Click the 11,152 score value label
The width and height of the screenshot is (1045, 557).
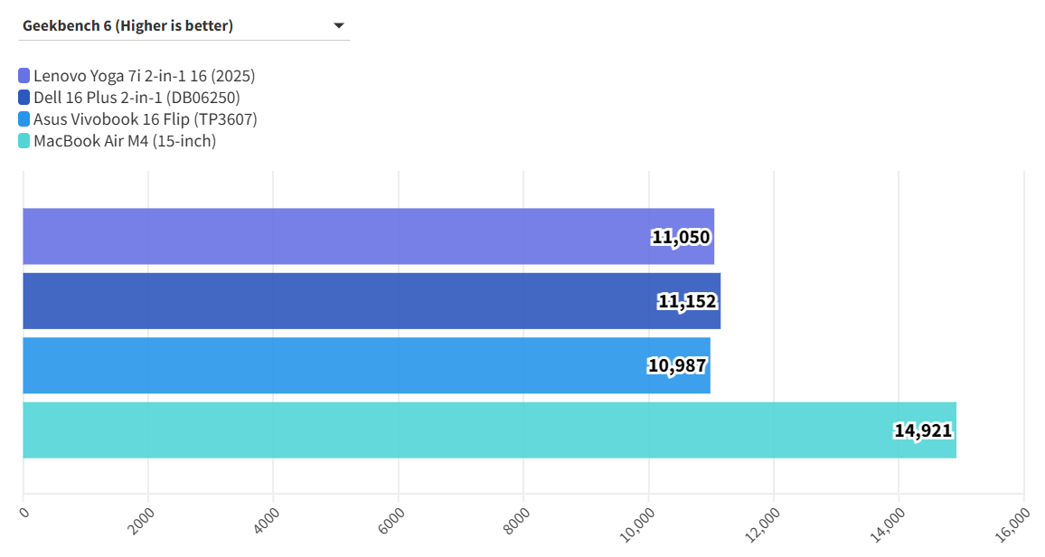[x=687, y=301]
